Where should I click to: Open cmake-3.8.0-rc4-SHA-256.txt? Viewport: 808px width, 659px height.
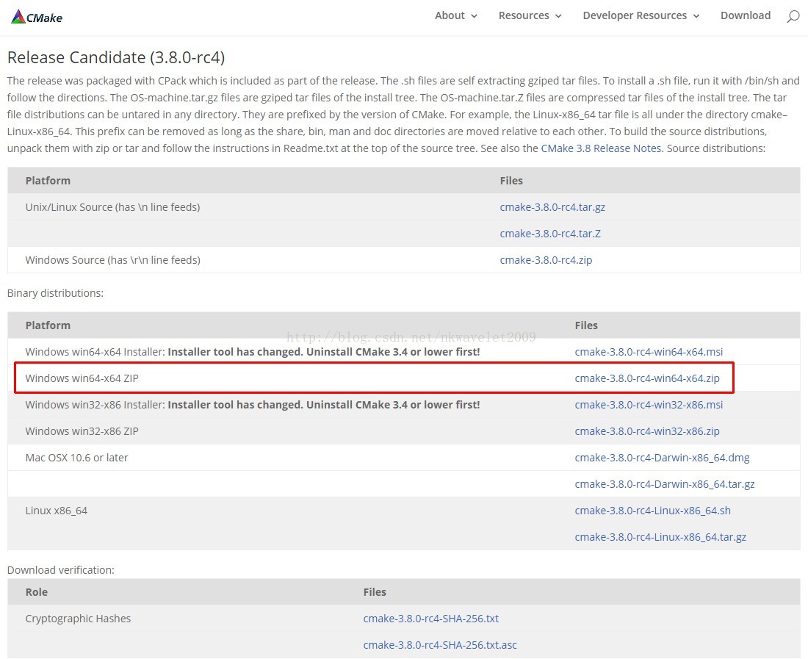point(430,619)
